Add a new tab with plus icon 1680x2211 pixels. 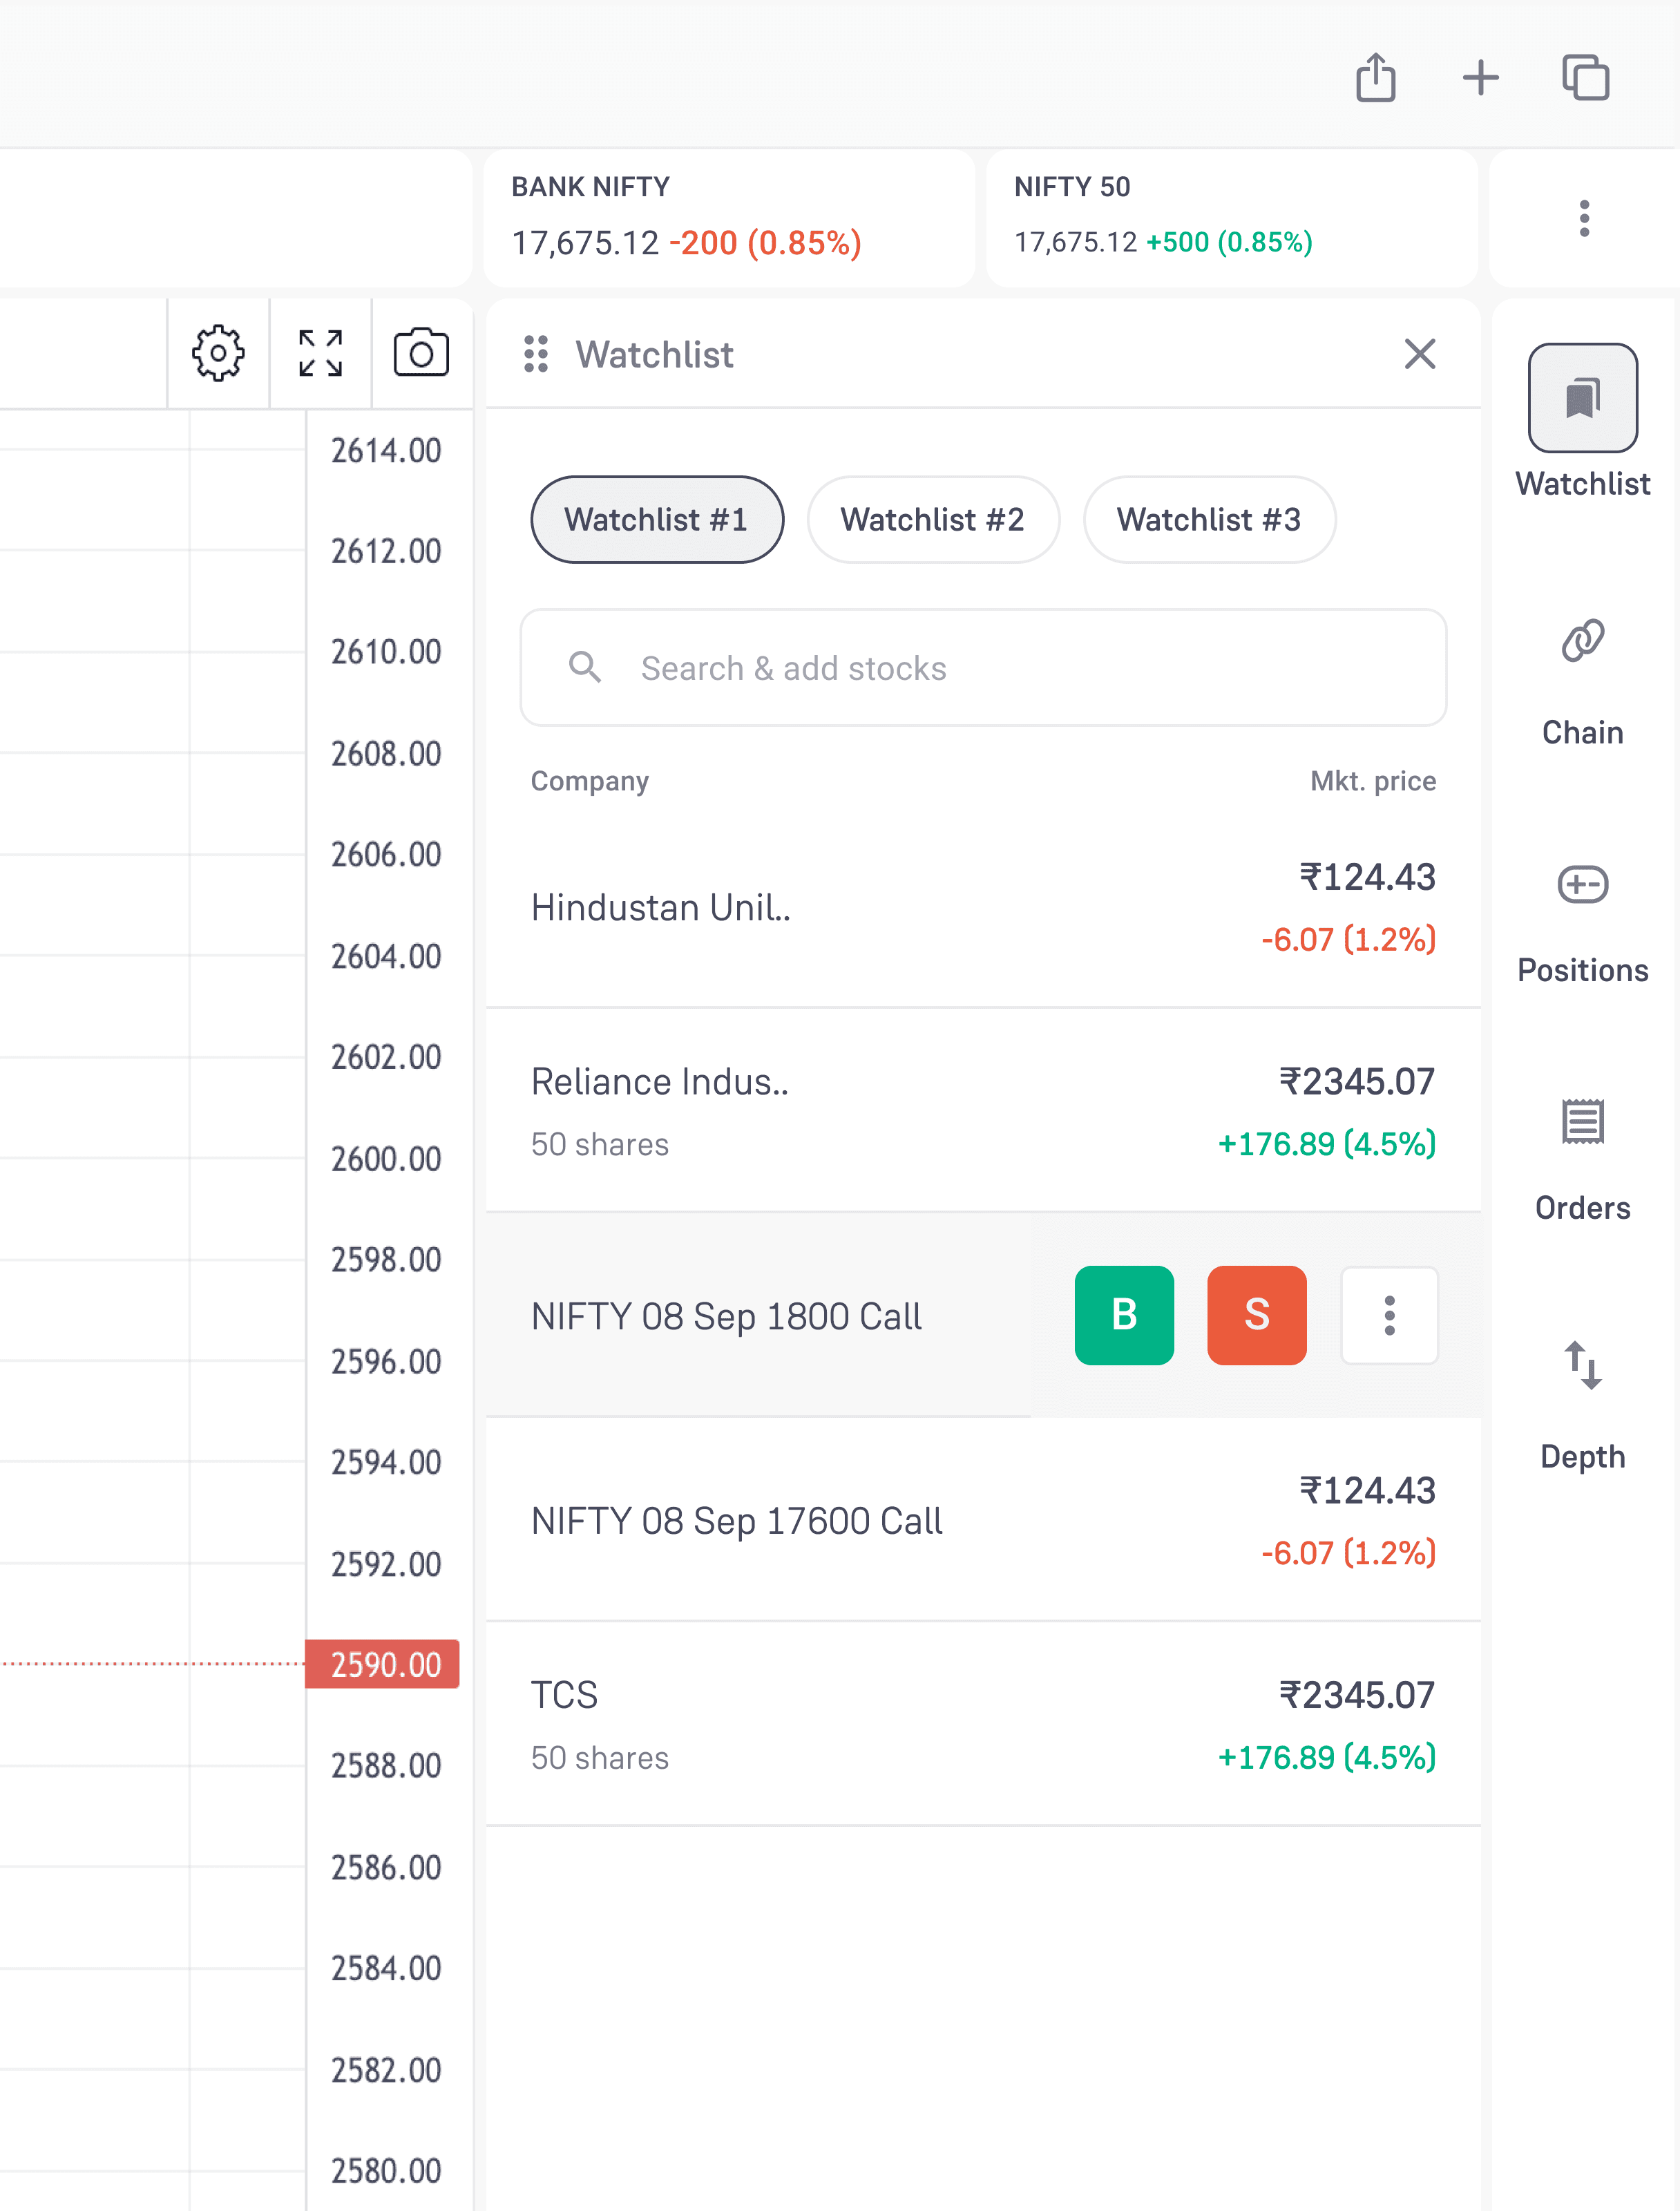[1480, 78]
